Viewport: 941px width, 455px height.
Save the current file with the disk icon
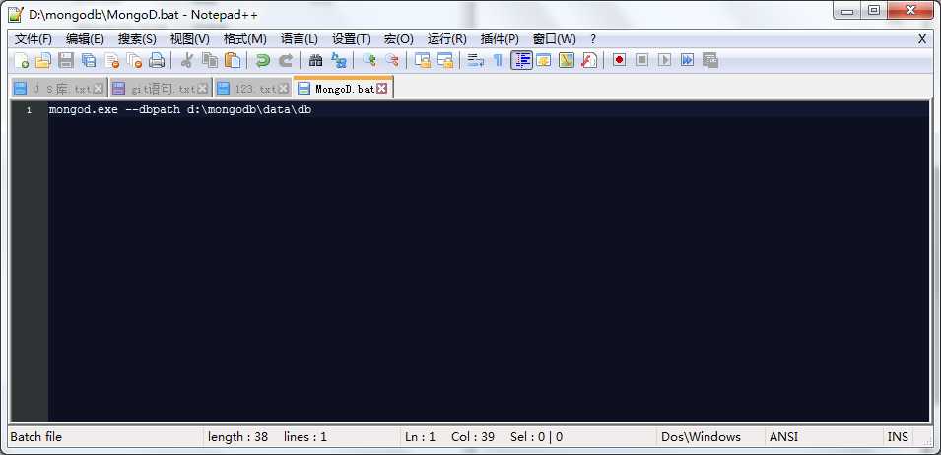[66, 60]
